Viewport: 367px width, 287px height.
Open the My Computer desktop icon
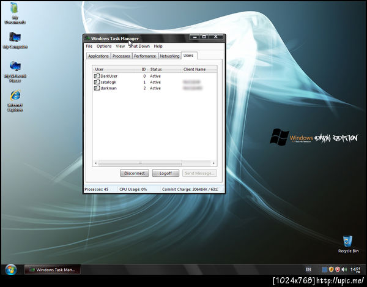click(x=15, y=40)
